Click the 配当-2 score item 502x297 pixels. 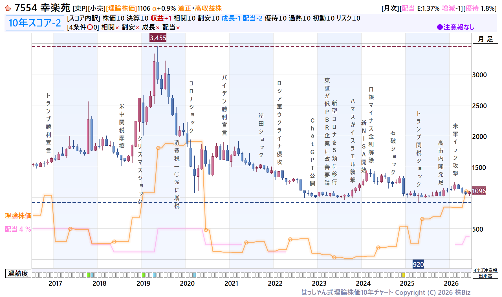pos(252,18)
